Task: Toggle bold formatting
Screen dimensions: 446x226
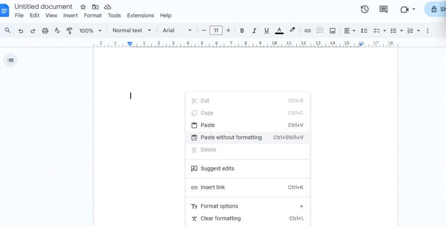Action: click(x=242, y=31)
